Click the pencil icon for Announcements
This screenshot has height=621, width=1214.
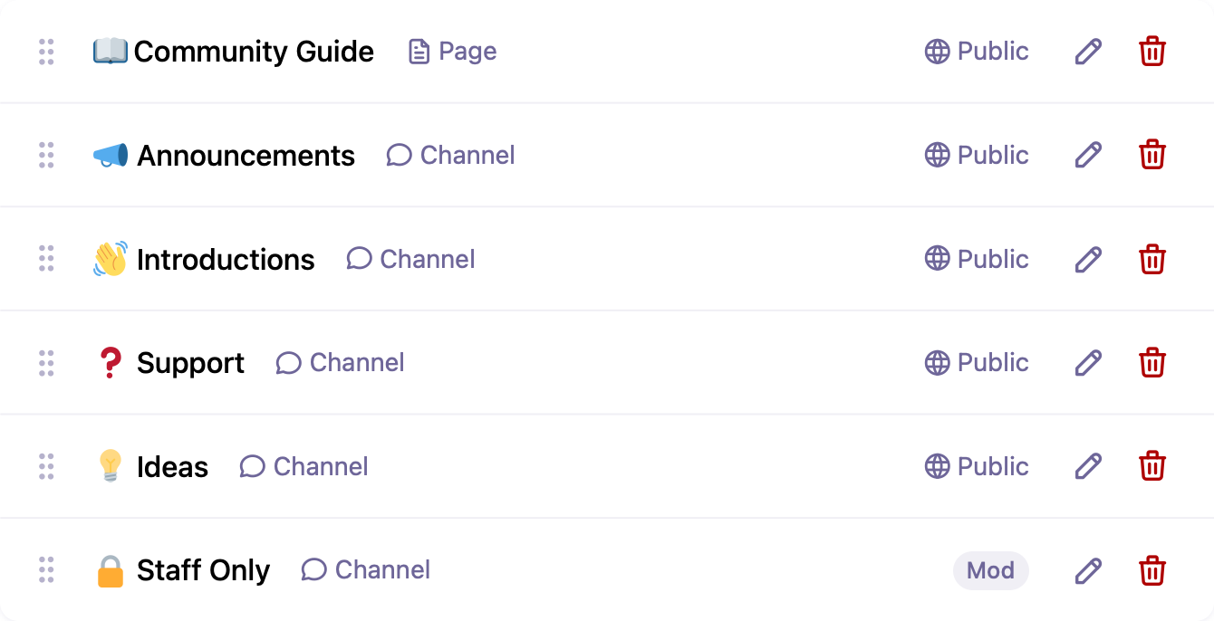tap(1088, 155)
